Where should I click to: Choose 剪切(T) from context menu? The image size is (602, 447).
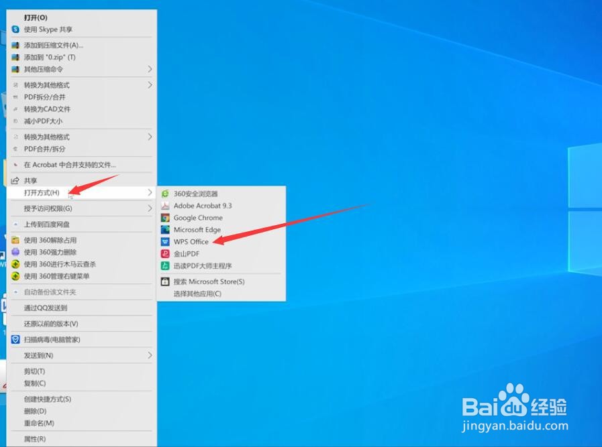[x=81, y=371]
